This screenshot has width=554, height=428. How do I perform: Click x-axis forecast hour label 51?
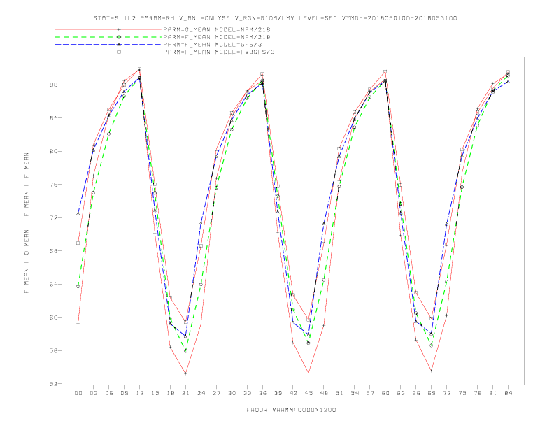[x=339, y=393]
